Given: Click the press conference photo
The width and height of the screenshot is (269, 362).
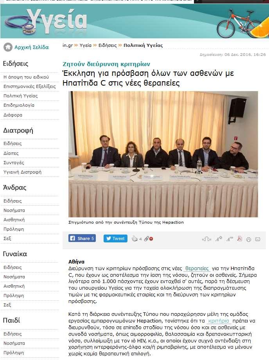Looking at the screenshot, I should [x=163, y=154].
